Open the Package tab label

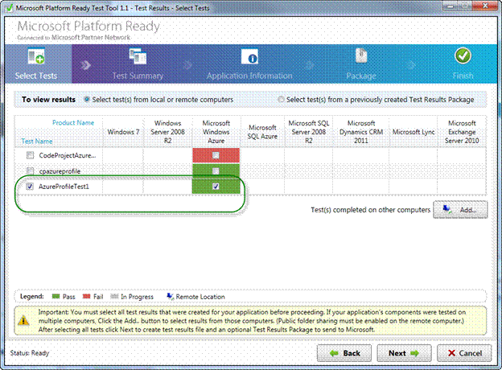click(x=361, y=76)
